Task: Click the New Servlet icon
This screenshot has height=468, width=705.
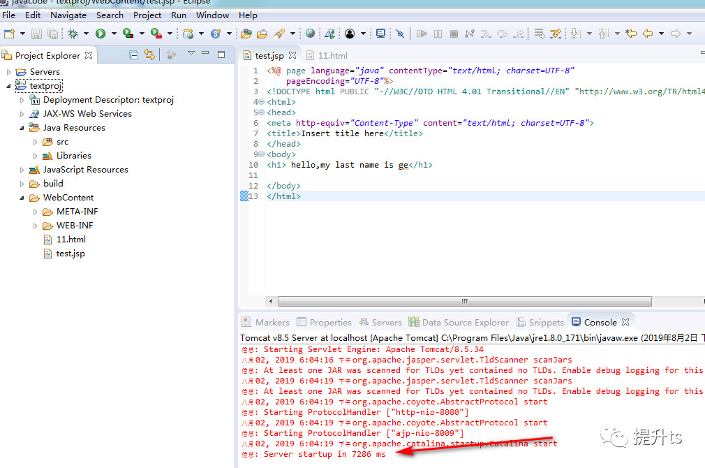Action: [x=216, y=34]
